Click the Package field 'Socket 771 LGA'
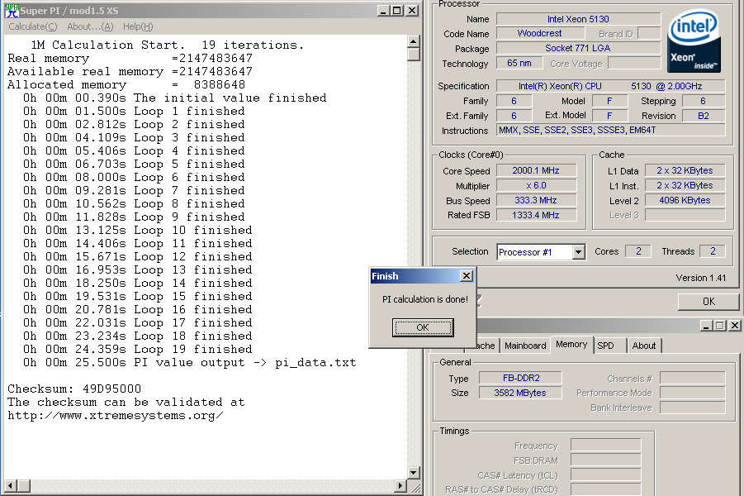 (x=578, y=48)
